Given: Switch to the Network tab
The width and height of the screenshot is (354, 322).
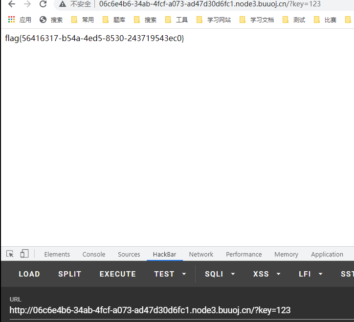Looking at the screenshot, I should coord(201,254).
